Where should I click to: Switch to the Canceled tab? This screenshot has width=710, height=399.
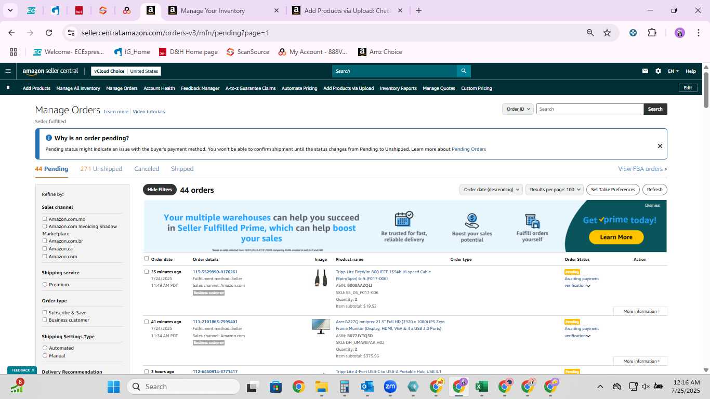tap(147, 169)
